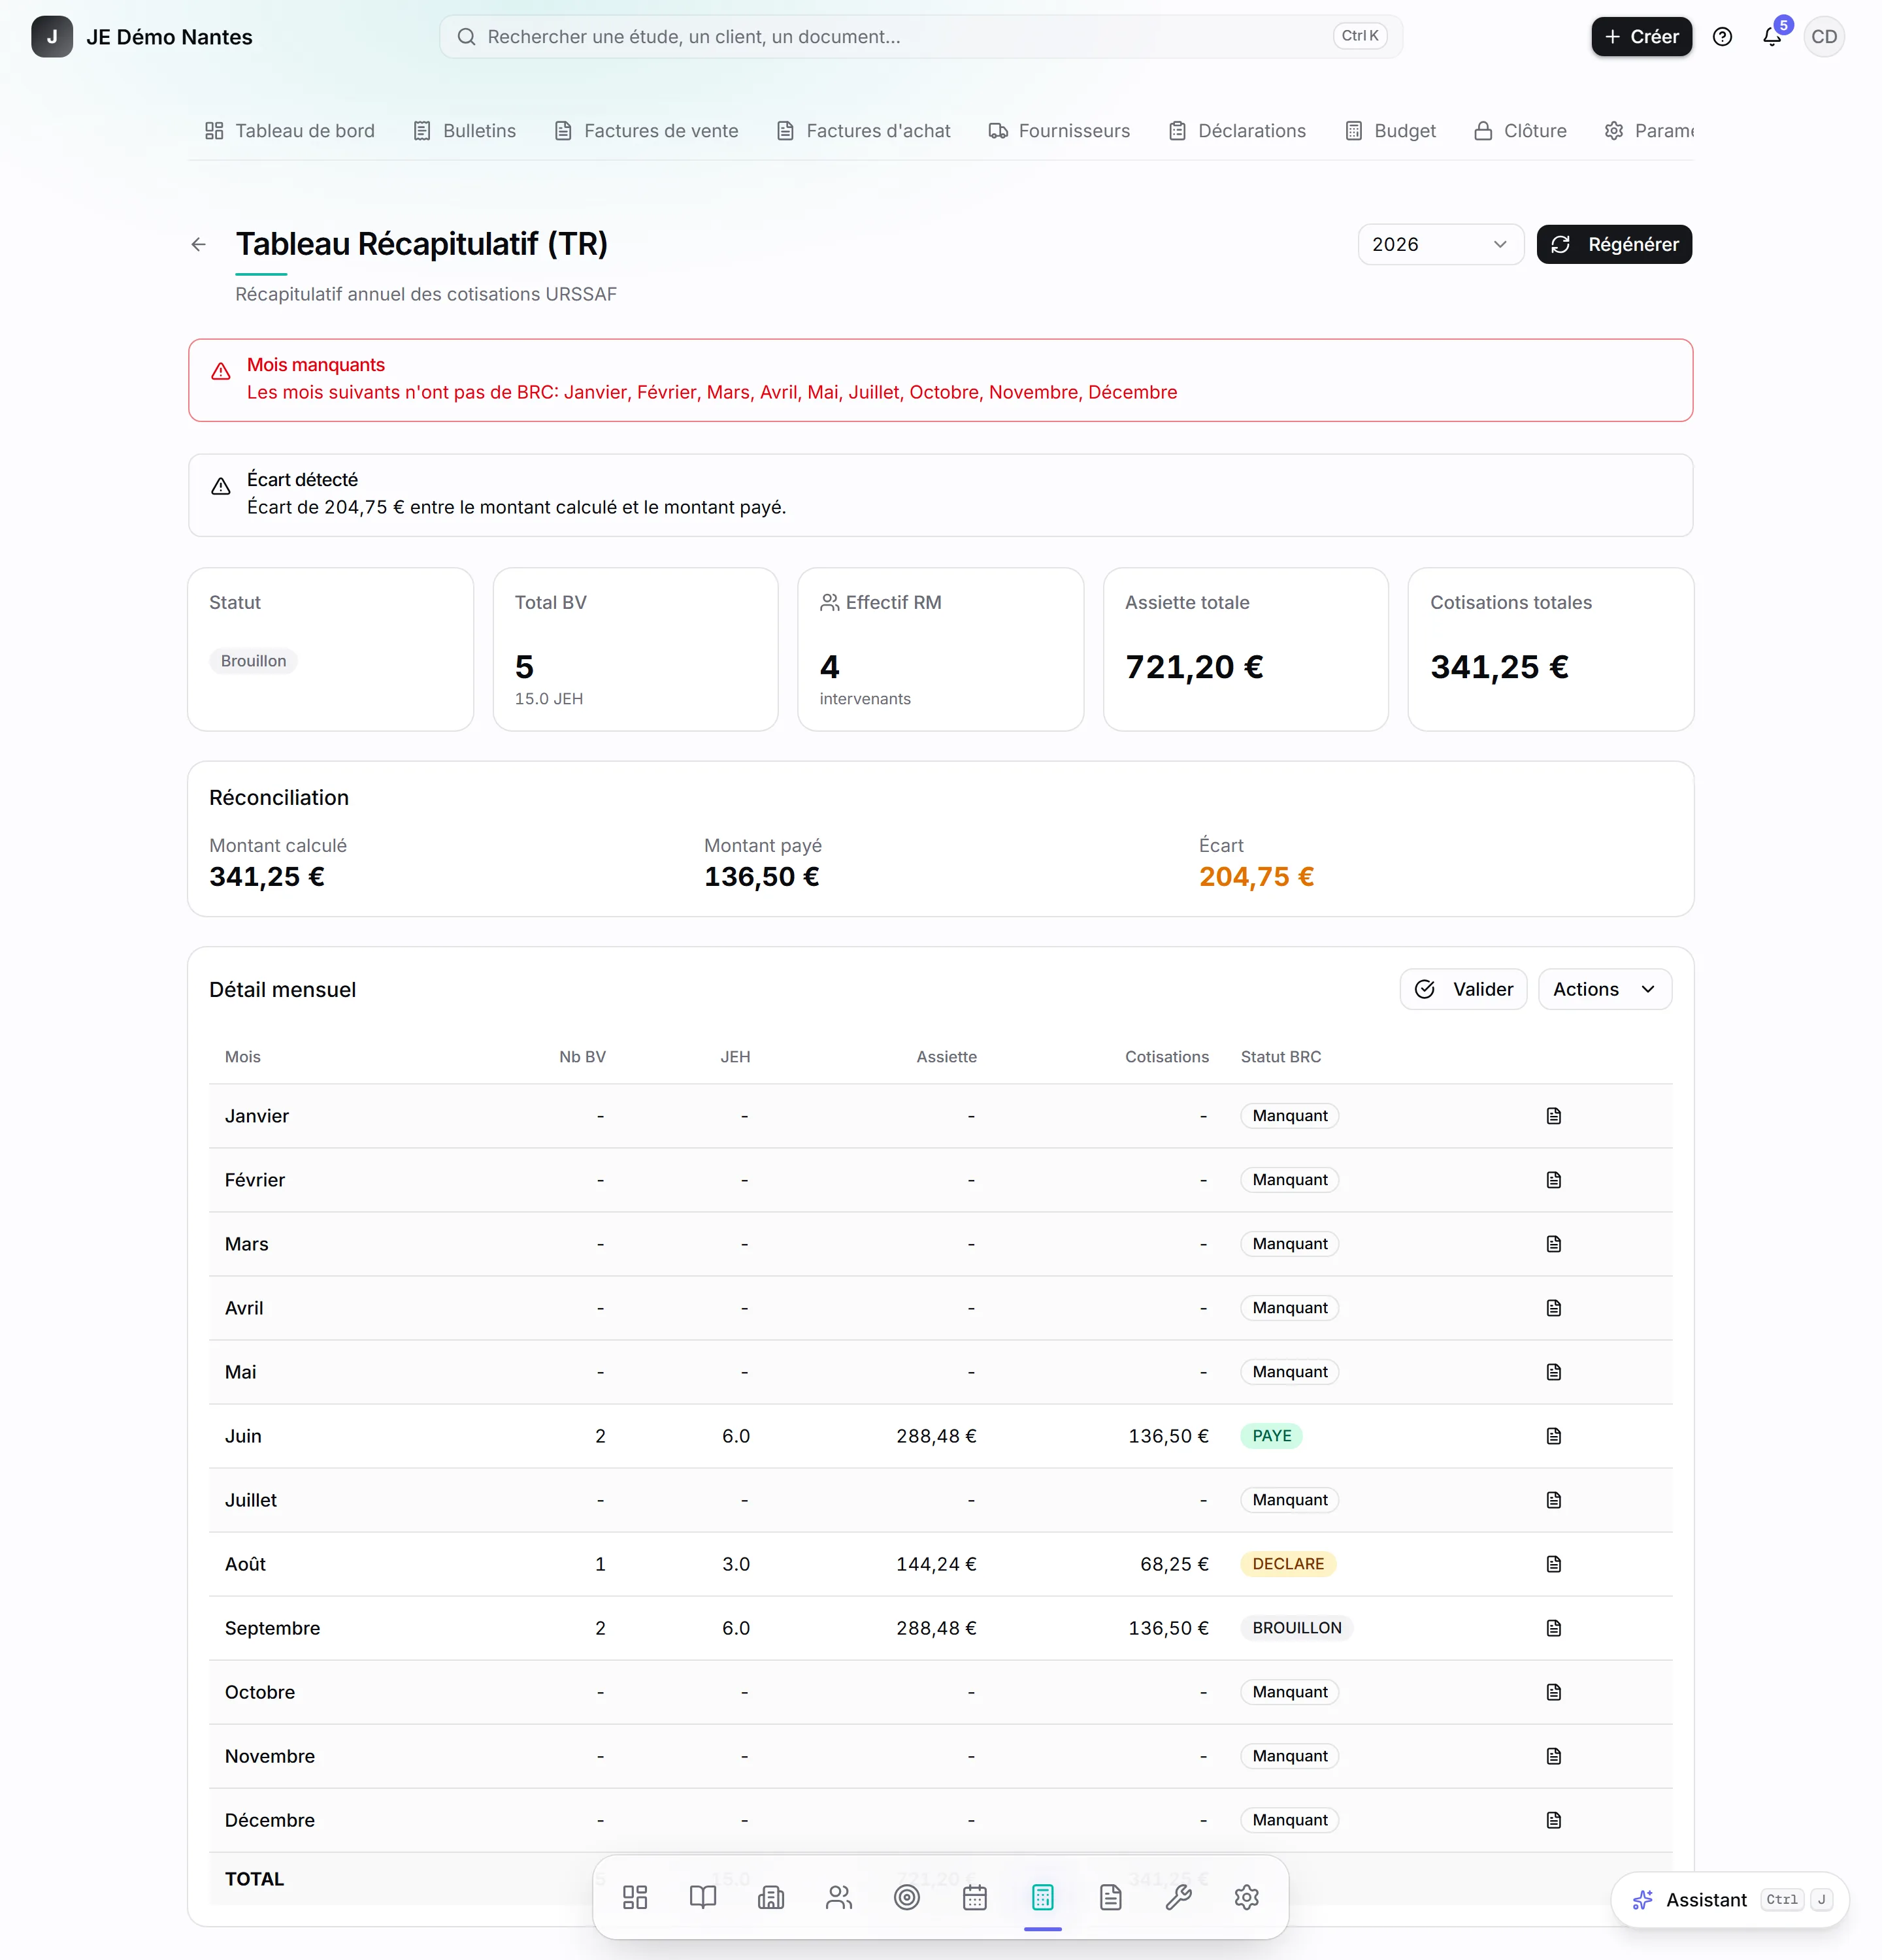Go back using the left arrow

[x=199, y=244]
